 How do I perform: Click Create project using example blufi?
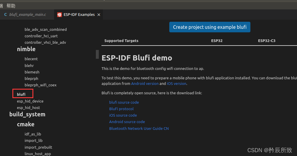pyautogui.click(x=210, y=27)
